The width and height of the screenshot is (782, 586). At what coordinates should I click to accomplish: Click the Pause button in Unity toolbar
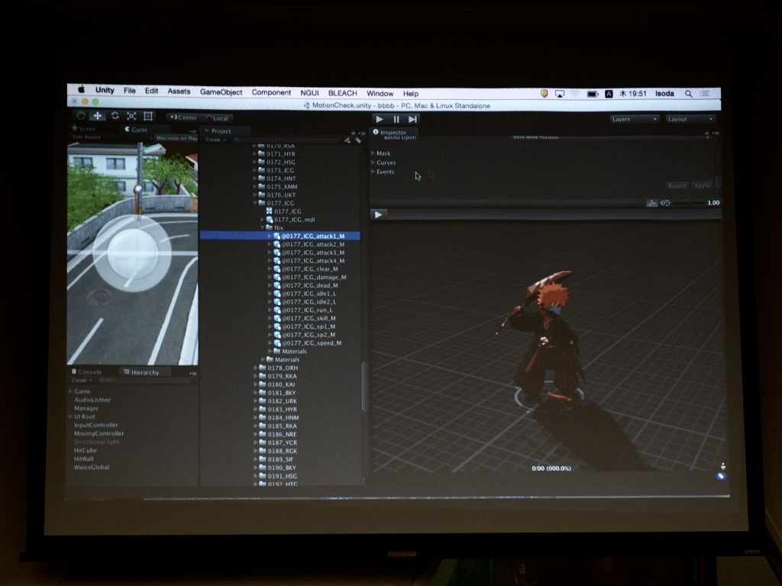pos(396,119)
